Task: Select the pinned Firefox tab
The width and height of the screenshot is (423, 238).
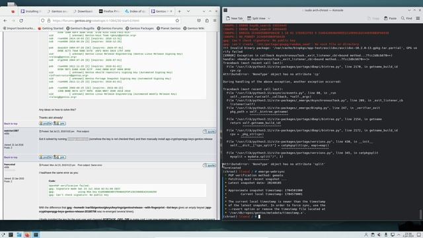Action: pyautogui.click(x=13, y=11)
